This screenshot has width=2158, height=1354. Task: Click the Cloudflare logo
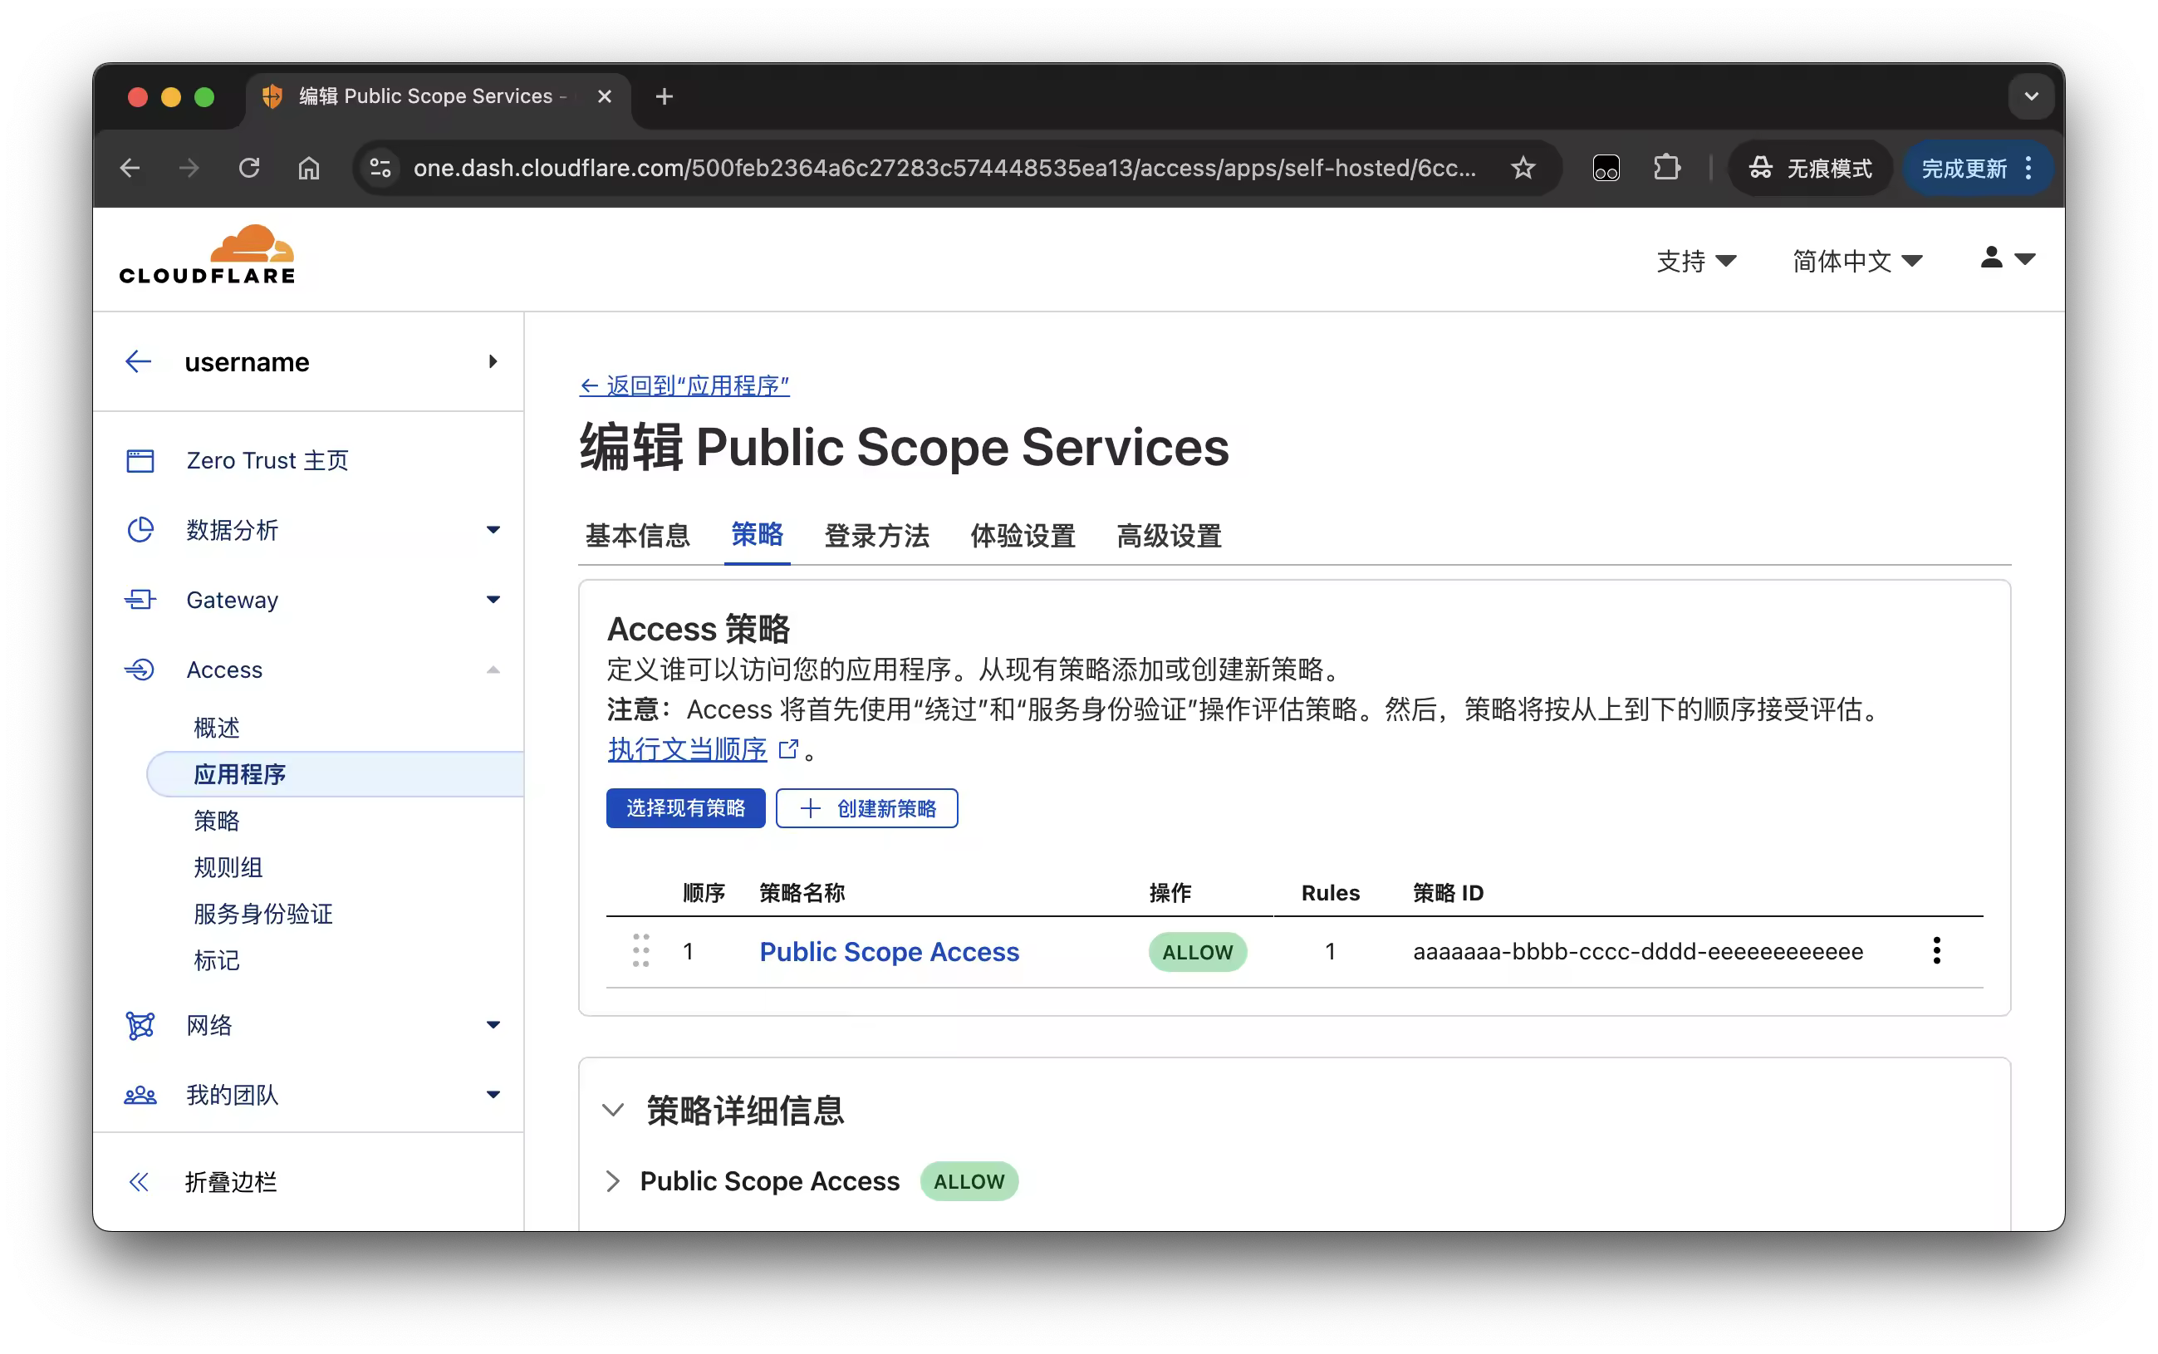click(x=207, y=254)
